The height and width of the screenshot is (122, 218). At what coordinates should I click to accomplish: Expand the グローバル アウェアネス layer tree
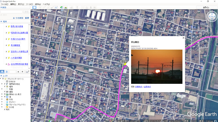(x=2, y=105)
